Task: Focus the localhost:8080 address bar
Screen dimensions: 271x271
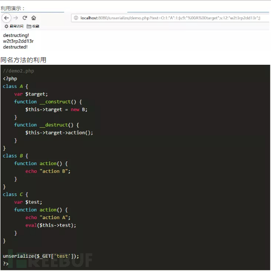Action: 170,18
